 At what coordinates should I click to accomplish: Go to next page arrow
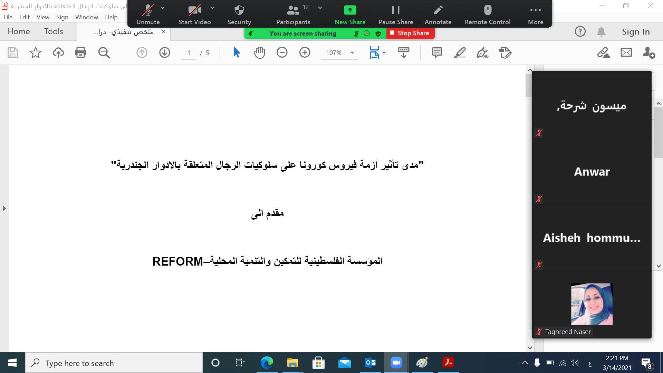165,52
